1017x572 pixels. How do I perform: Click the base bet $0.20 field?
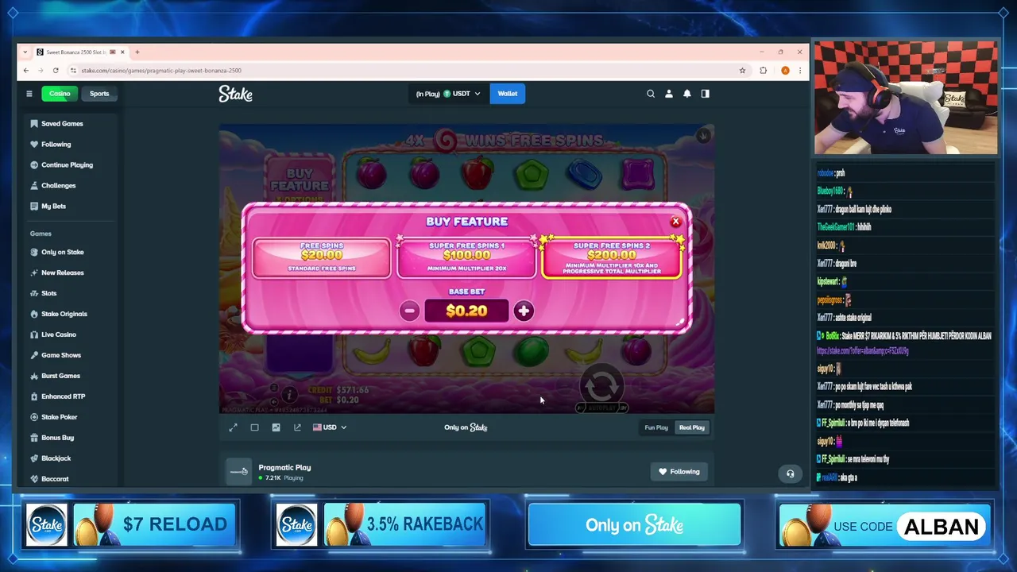(466, 311)
